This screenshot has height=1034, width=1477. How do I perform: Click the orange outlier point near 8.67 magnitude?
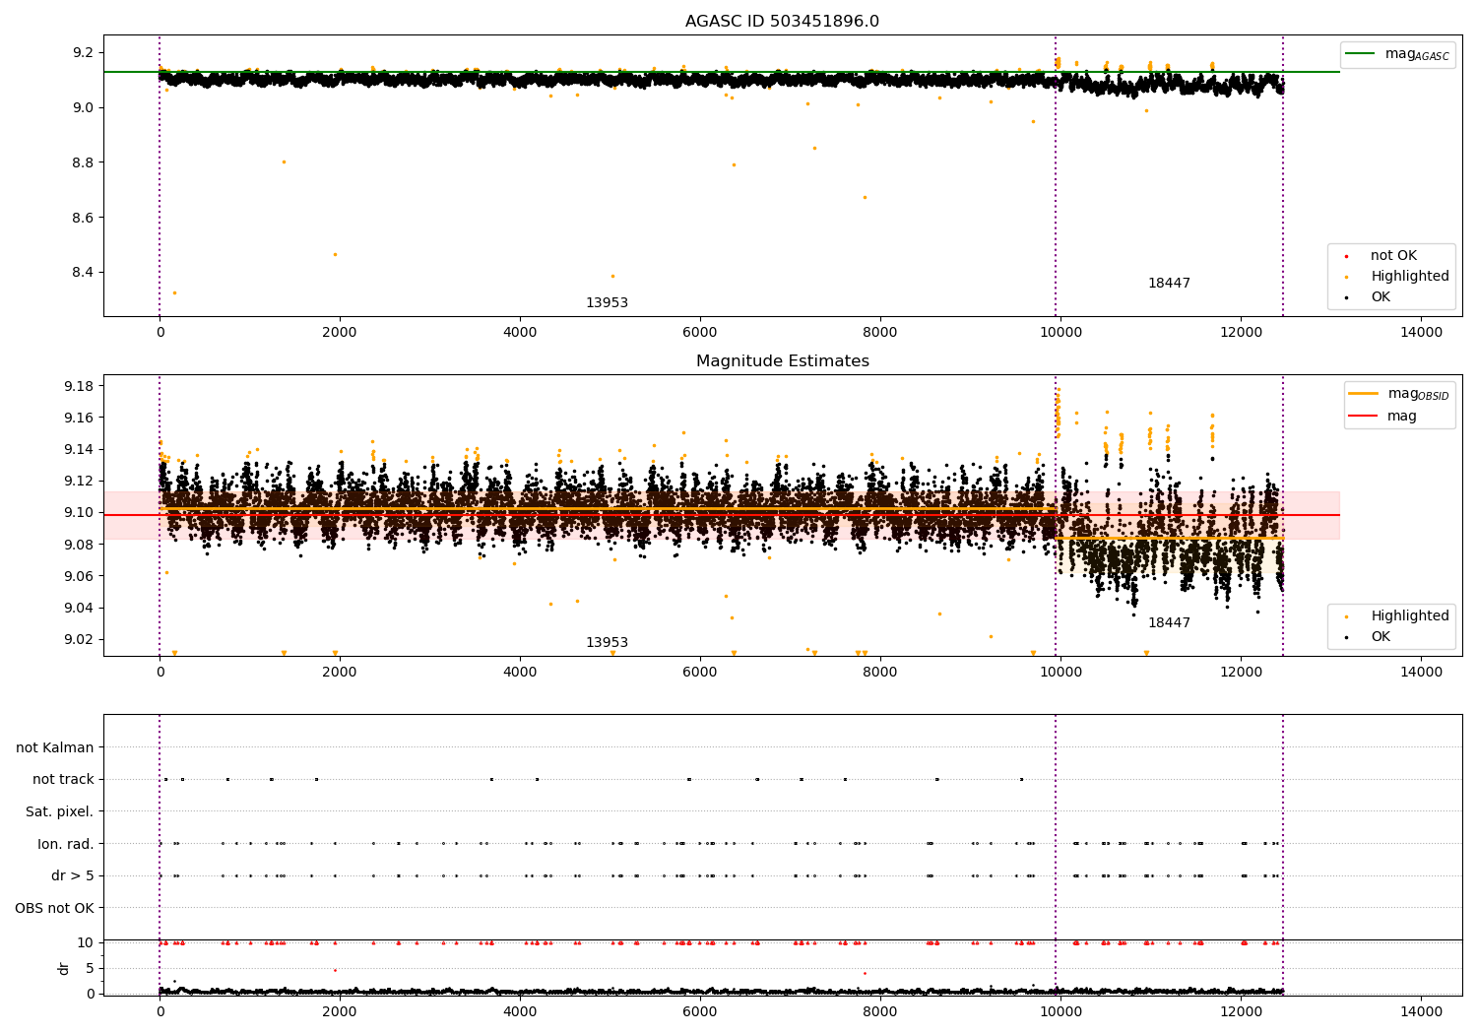click(x=865, y=197)
